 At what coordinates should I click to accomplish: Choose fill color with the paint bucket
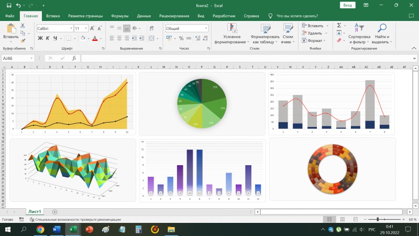(x=83, y=38)
